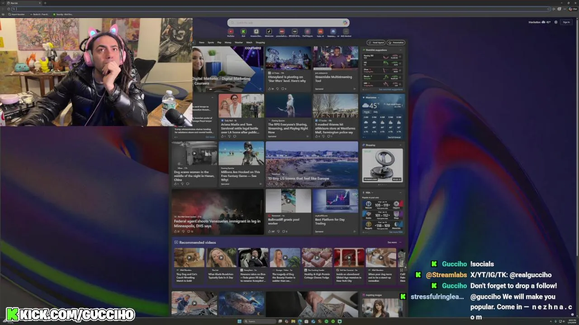Switch the weather card to Daily
Screen dimensions: 579x325
click(375, 112)
